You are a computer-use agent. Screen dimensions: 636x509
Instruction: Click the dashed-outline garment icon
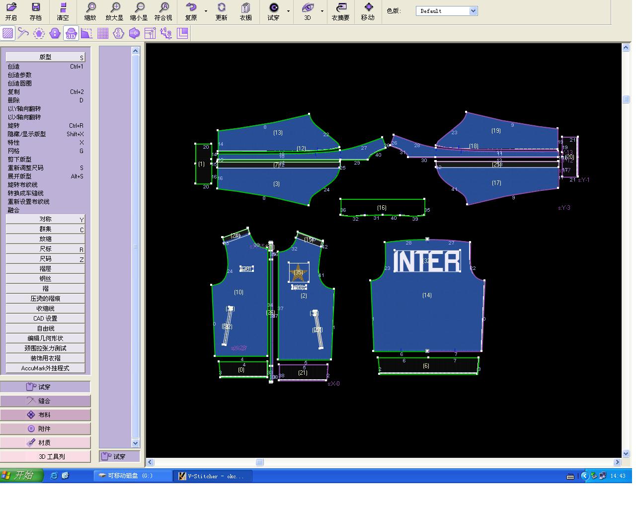[39, 33]
